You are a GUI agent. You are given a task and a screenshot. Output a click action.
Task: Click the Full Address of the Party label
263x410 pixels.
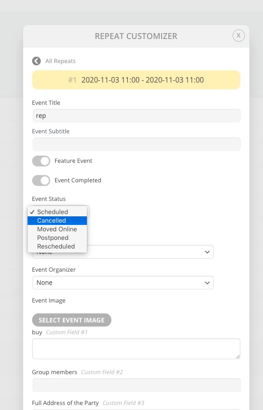pos(65,403)
